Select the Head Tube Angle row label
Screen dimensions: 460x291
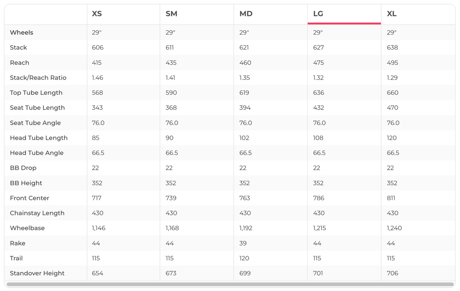pos(37,153)
